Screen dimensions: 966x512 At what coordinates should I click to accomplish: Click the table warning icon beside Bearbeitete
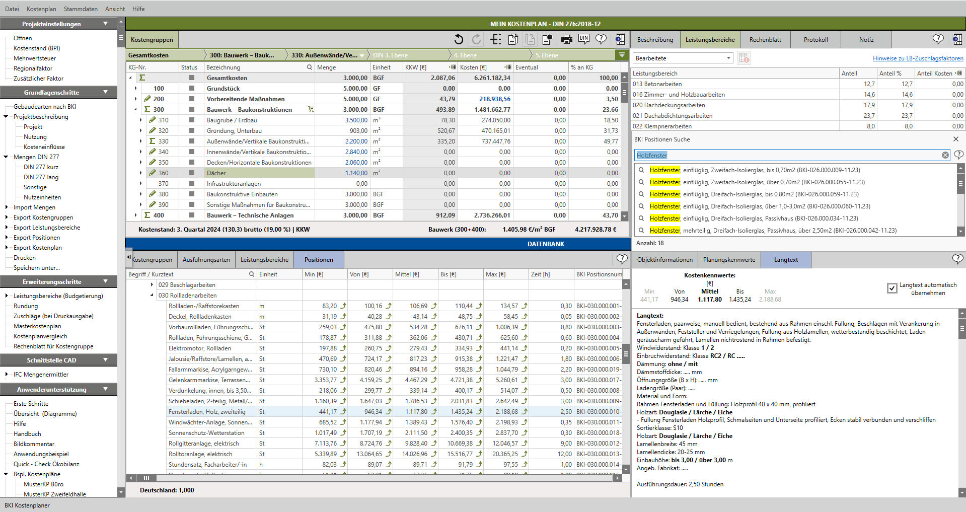pyautogui.click(x=744, y=58)
